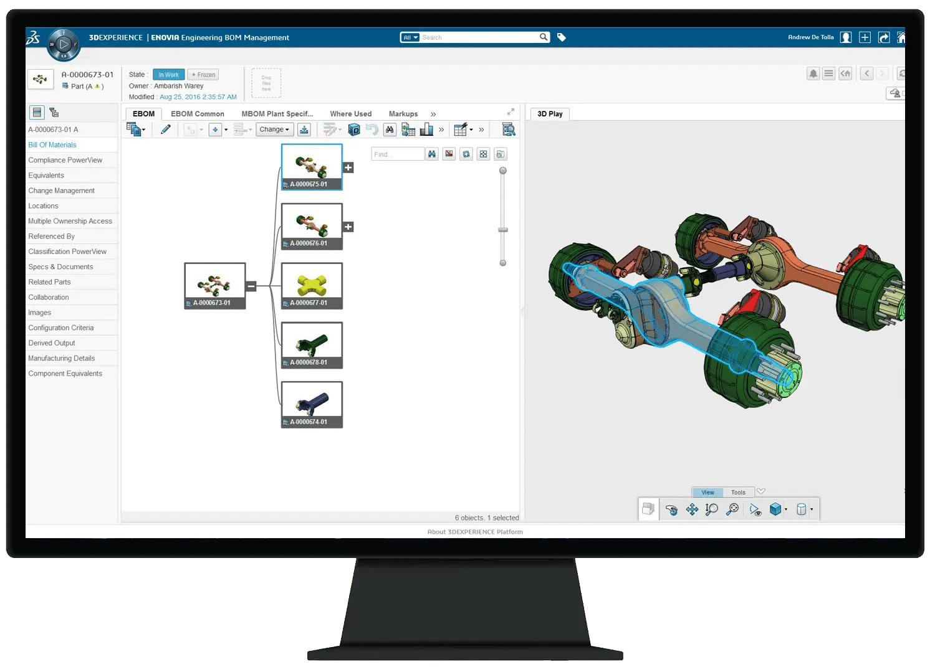Click the last copy icon in the Find row
This screenshot has width=935, height=667.
[x=501, y=154]
